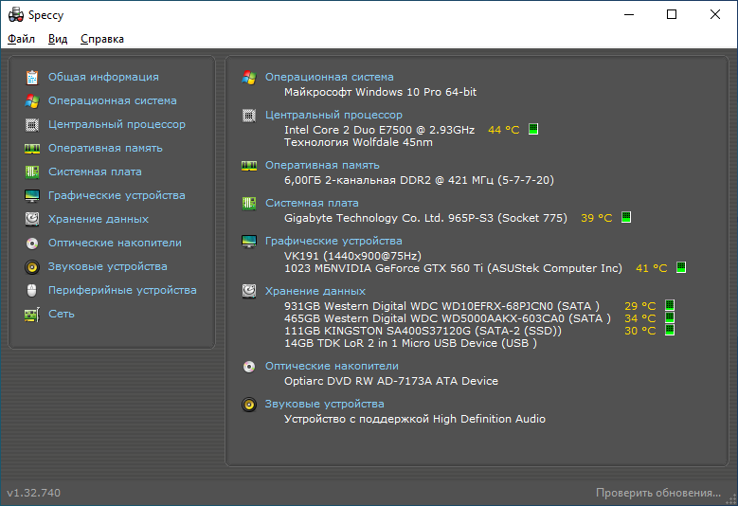The height and width of the screenshot is (506, 738).
Task: Open the Справка menu
Action: (102, 39)
